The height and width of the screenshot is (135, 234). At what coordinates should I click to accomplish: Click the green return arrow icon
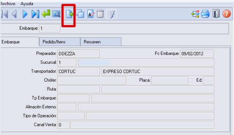[46, 14]
